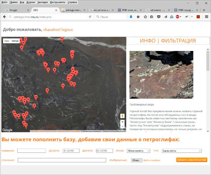The image size is (211, 175).
Task: Switch map to Карта view
Action: coord(7,41)
